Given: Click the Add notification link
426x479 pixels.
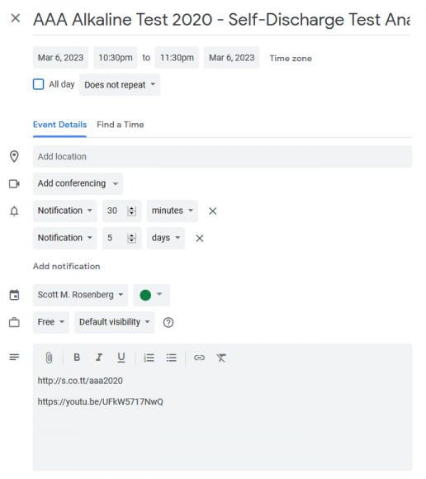Looking at the screenshot, I should coord(67,267).
